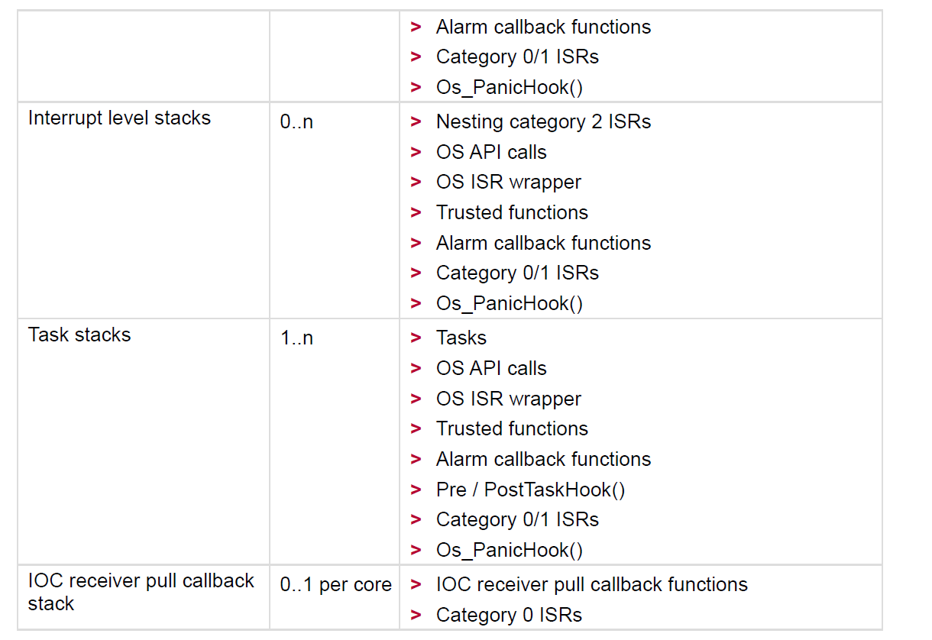The width and height of the screenshot is (932, 640).
Task: Click the red bullet beside "Category 0 ISRs"
Action: (416, 615)
